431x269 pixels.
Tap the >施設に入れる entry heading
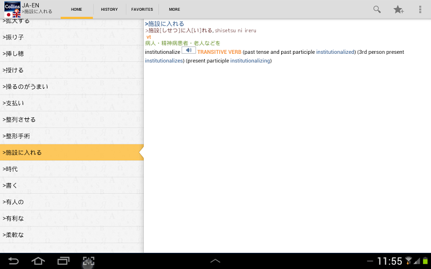click(164, 24)
